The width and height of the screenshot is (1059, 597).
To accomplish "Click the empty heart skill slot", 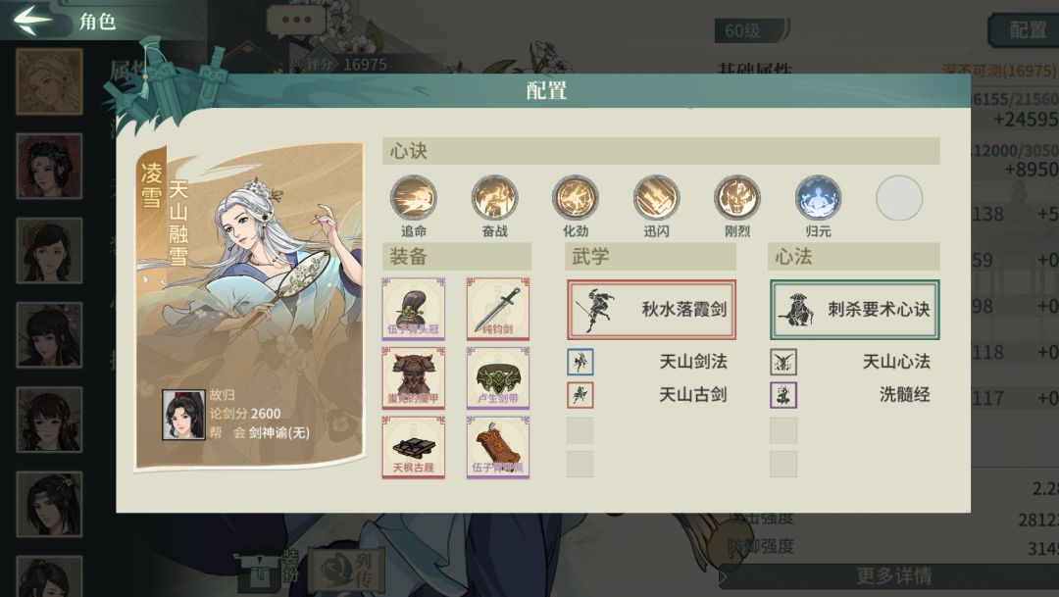I will [x=899, y=197].
